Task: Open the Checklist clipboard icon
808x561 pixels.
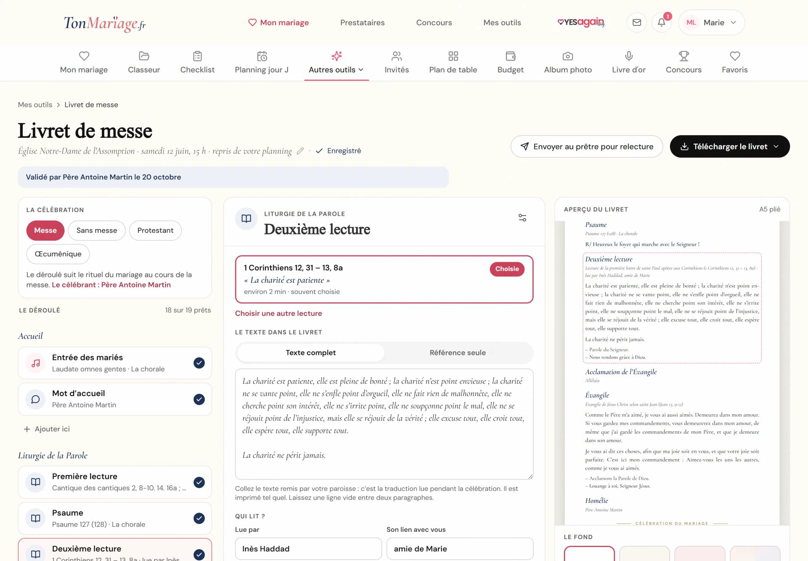Action: point(197,56)
